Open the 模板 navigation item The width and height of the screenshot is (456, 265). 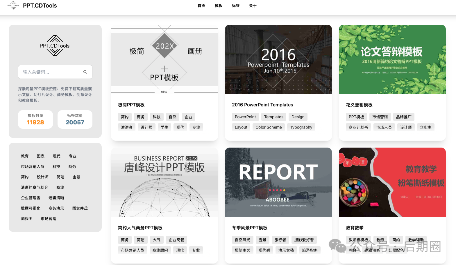tap(219, 6)
